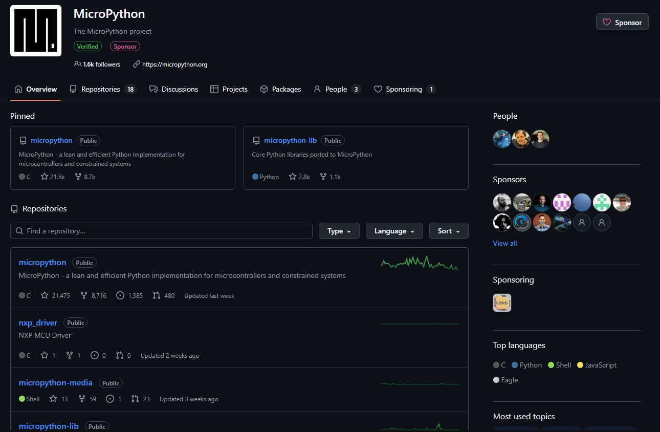Screen dimensions: 660x432
Task: Open the Sort dropdown
Action: tap(449, 231)
